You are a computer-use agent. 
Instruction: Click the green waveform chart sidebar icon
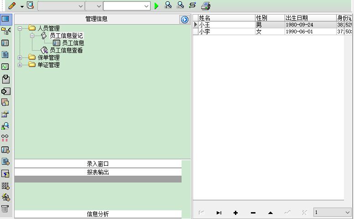5,67
